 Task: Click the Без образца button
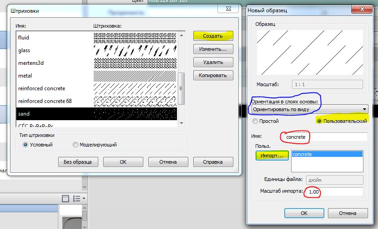tap(78, 162)
